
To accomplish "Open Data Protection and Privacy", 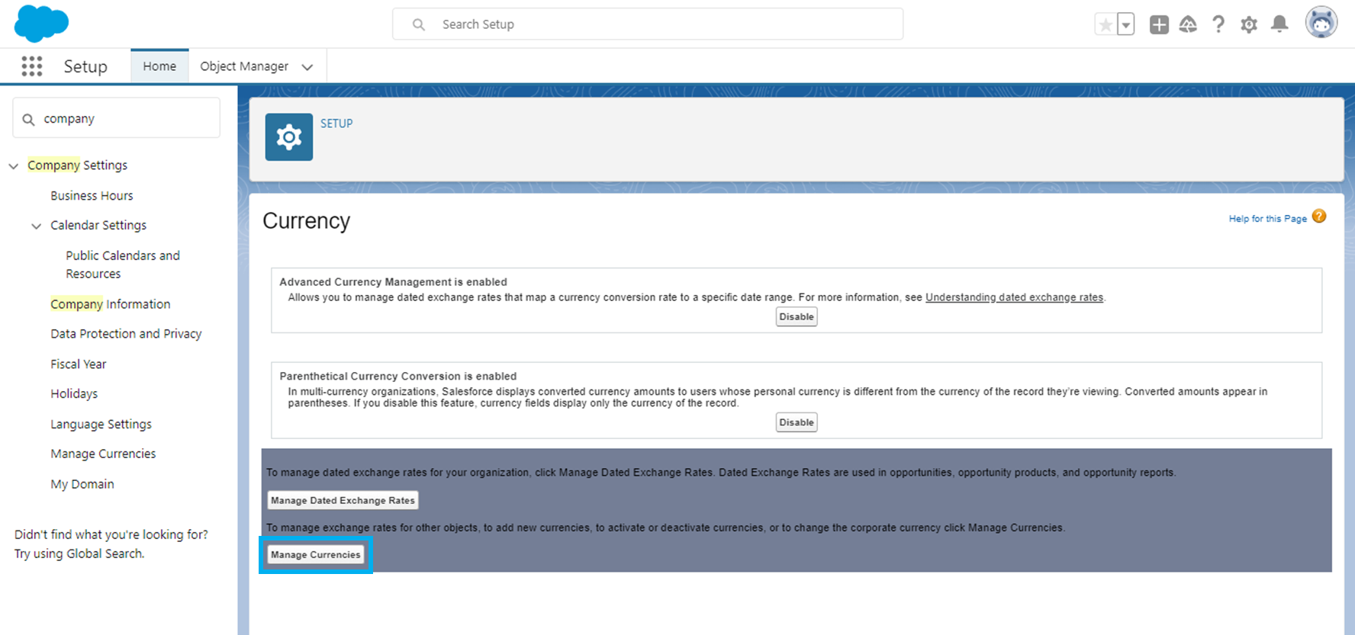I will (126, 334).
